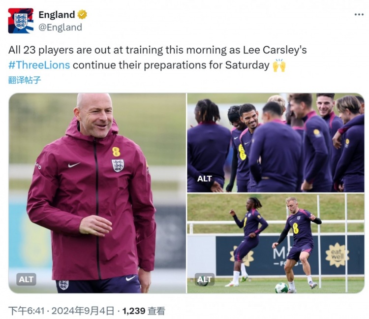Click the 下午6:41 · 2024年9月4日 timestamp
369x319 pixels.
(x=61, y=311)
